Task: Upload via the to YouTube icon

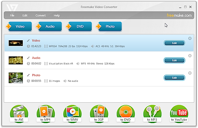Action: point(179,114)
